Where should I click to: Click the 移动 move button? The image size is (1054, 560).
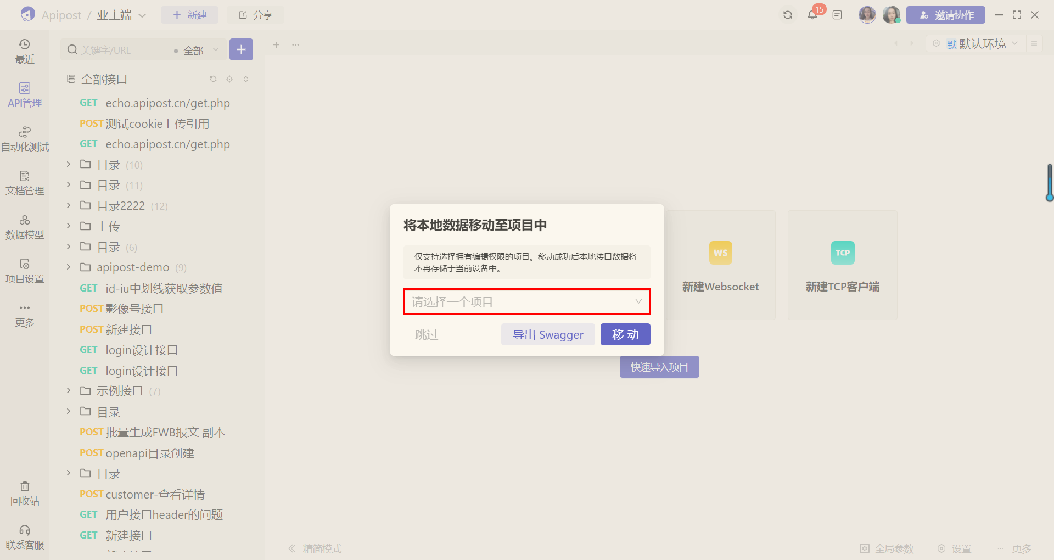coord(625,334)
